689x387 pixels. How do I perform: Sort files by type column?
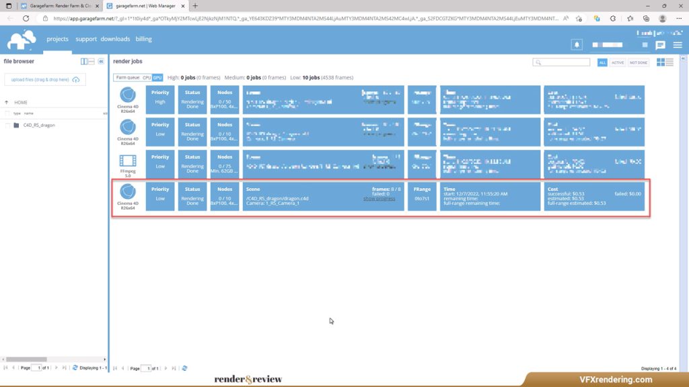tap(17, 113)
